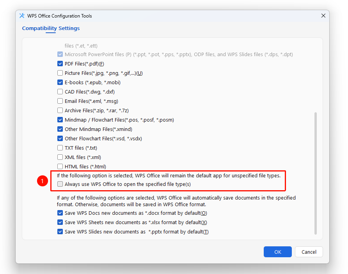The height and width of the screenshot is (274, 348).
Task: Tick the HTML files checkbox
Action: pyautogui.click(x=60, y=166)
